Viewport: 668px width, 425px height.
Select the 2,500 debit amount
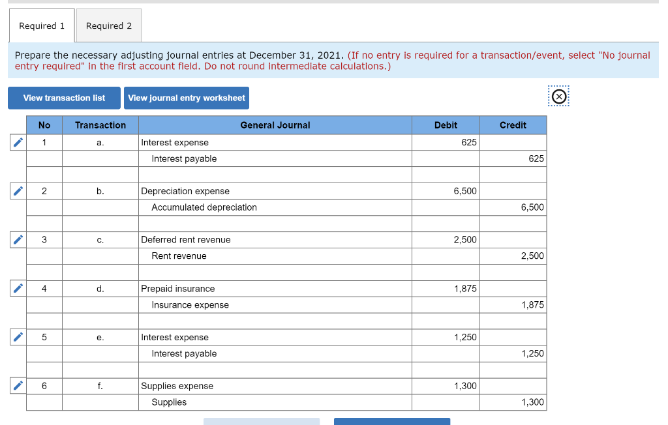(446, 240)
